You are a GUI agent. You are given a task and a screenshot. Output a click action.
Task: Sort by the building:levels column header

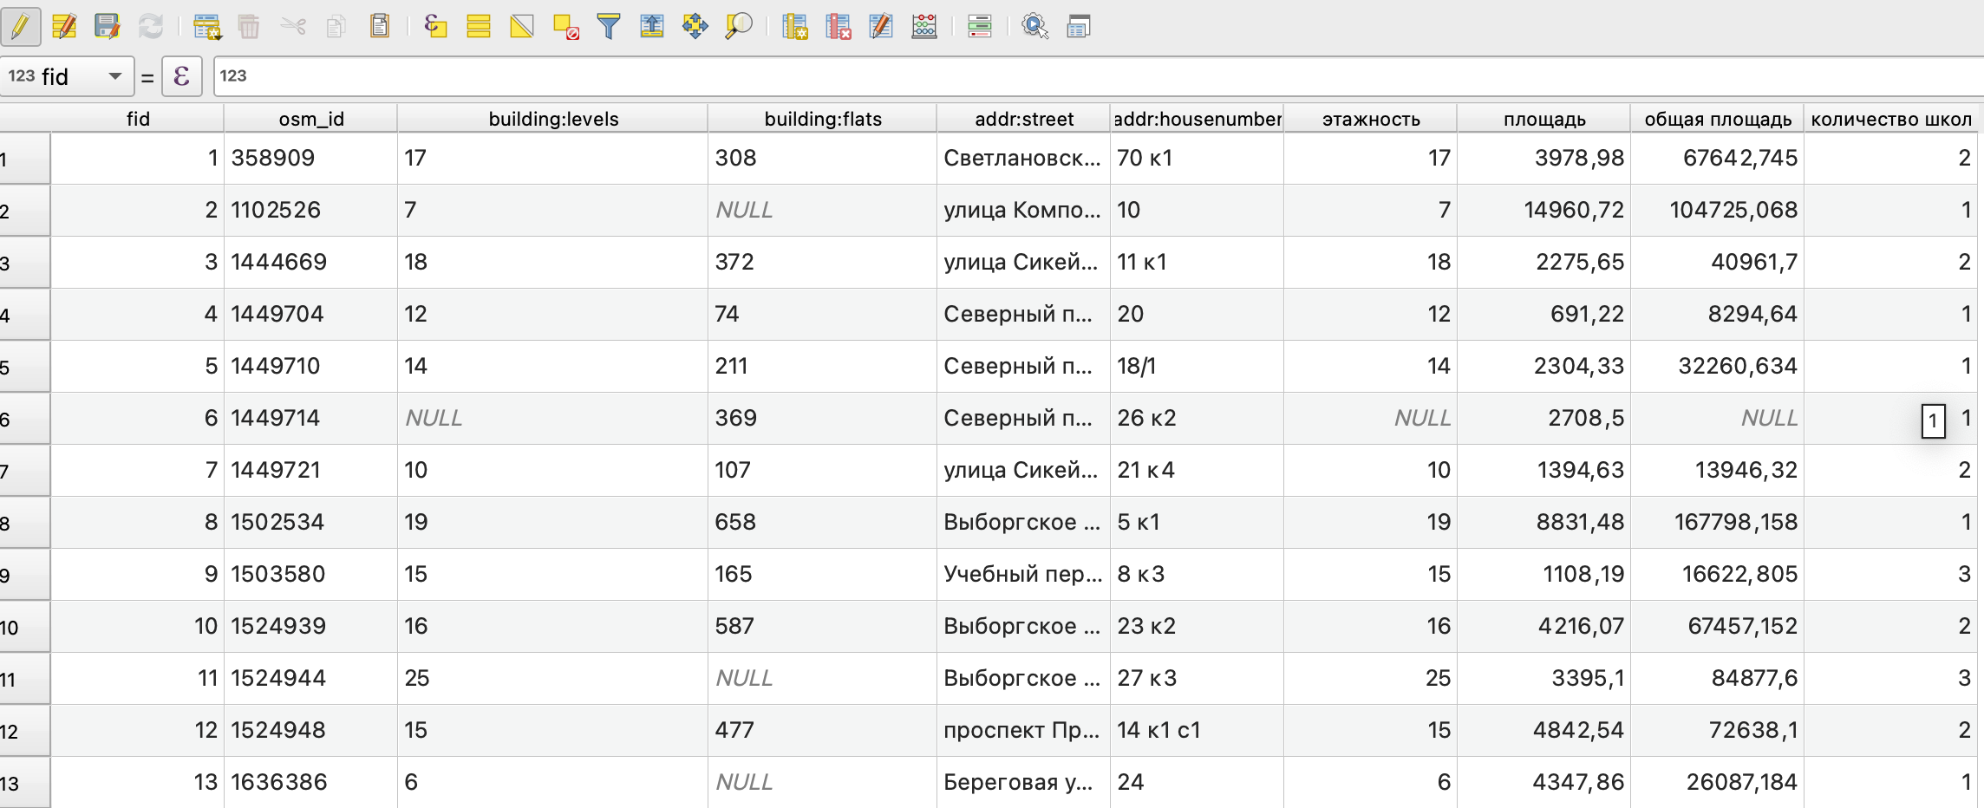(x=553, y=119)
